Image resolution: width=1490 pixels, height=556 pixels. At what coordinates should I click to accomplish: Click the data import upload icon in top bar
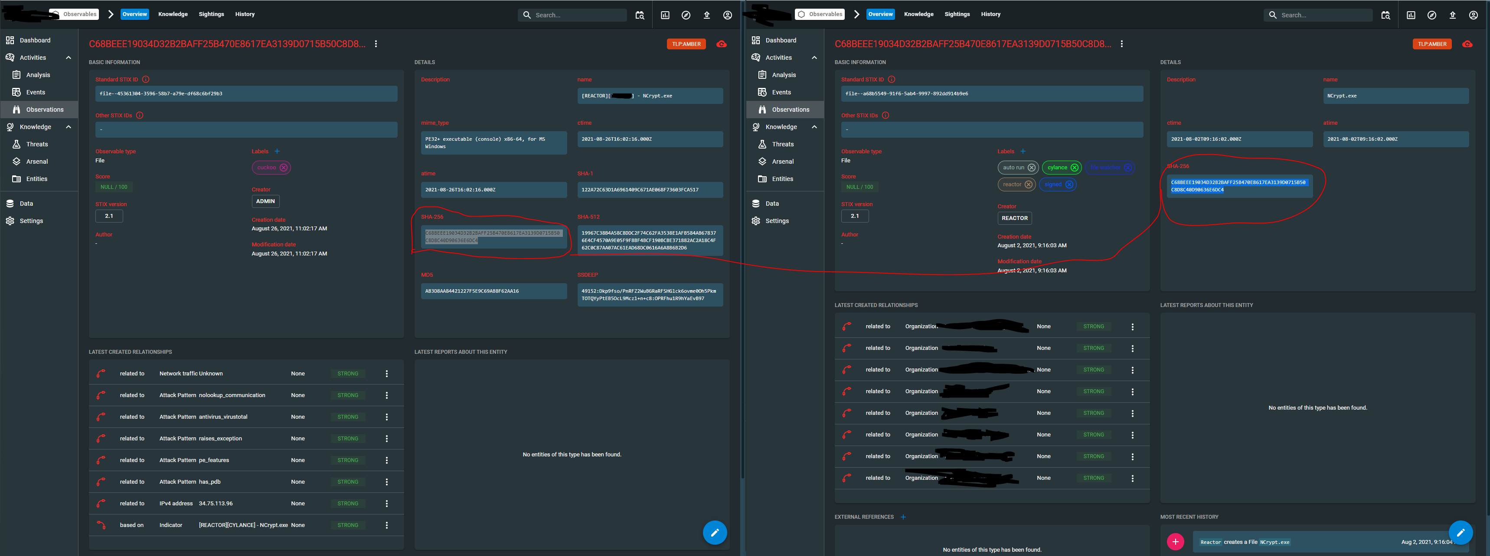tap(707, 14)
